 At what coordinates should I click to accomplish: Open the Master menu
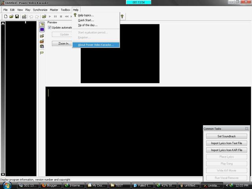(54, 10)
